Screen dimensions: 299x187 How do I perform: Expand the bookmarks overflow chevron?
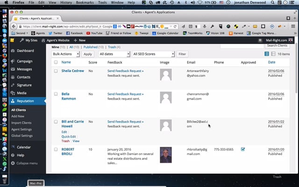click(x=295, y=33)
